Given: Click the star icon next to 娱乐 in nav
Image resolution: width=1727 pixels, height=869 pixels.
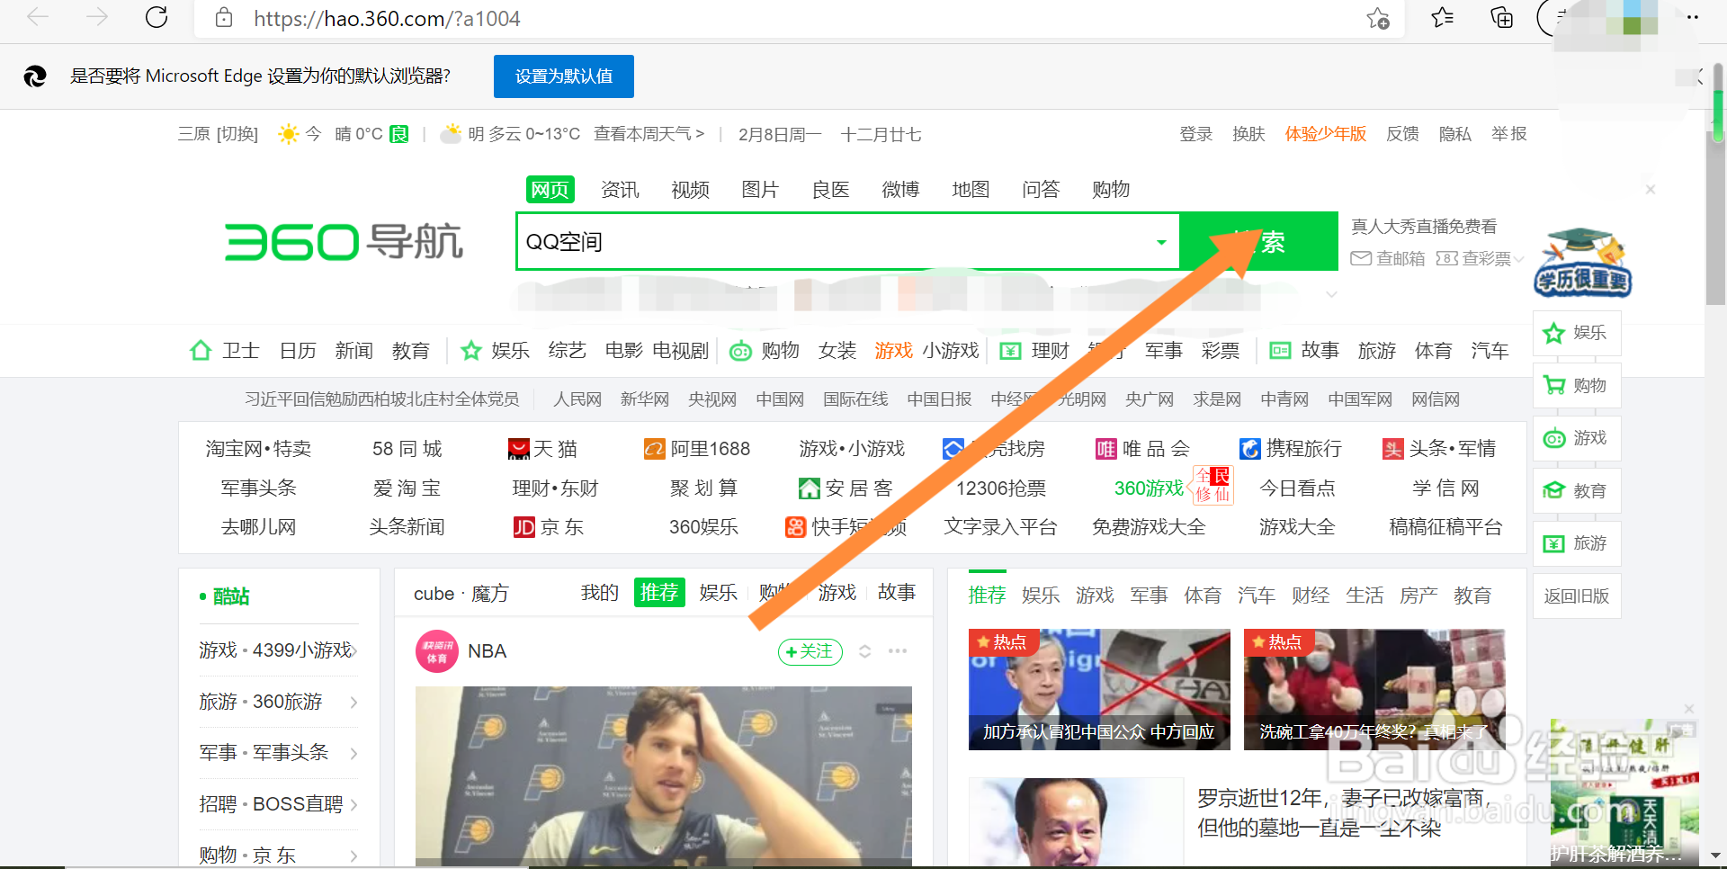Looking at the screenshot, I should click(470, 351).
